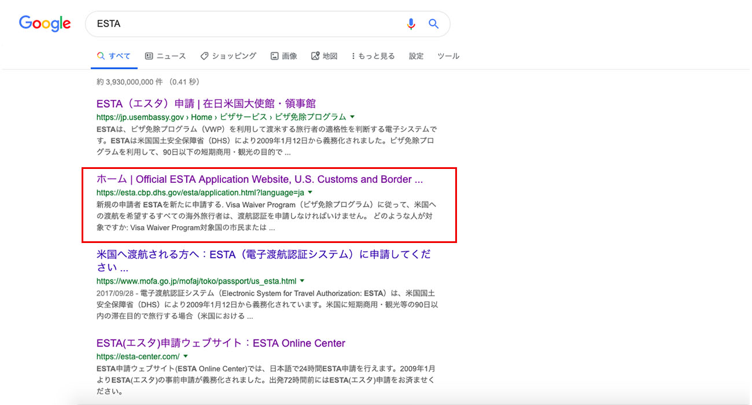
Task: Open 設定 search settings
Action: 416,56
